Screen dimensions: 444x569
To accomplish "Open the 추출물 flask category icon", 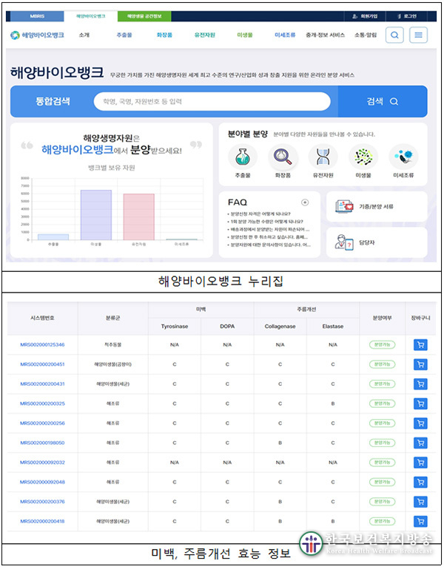I will click(242, 157).
